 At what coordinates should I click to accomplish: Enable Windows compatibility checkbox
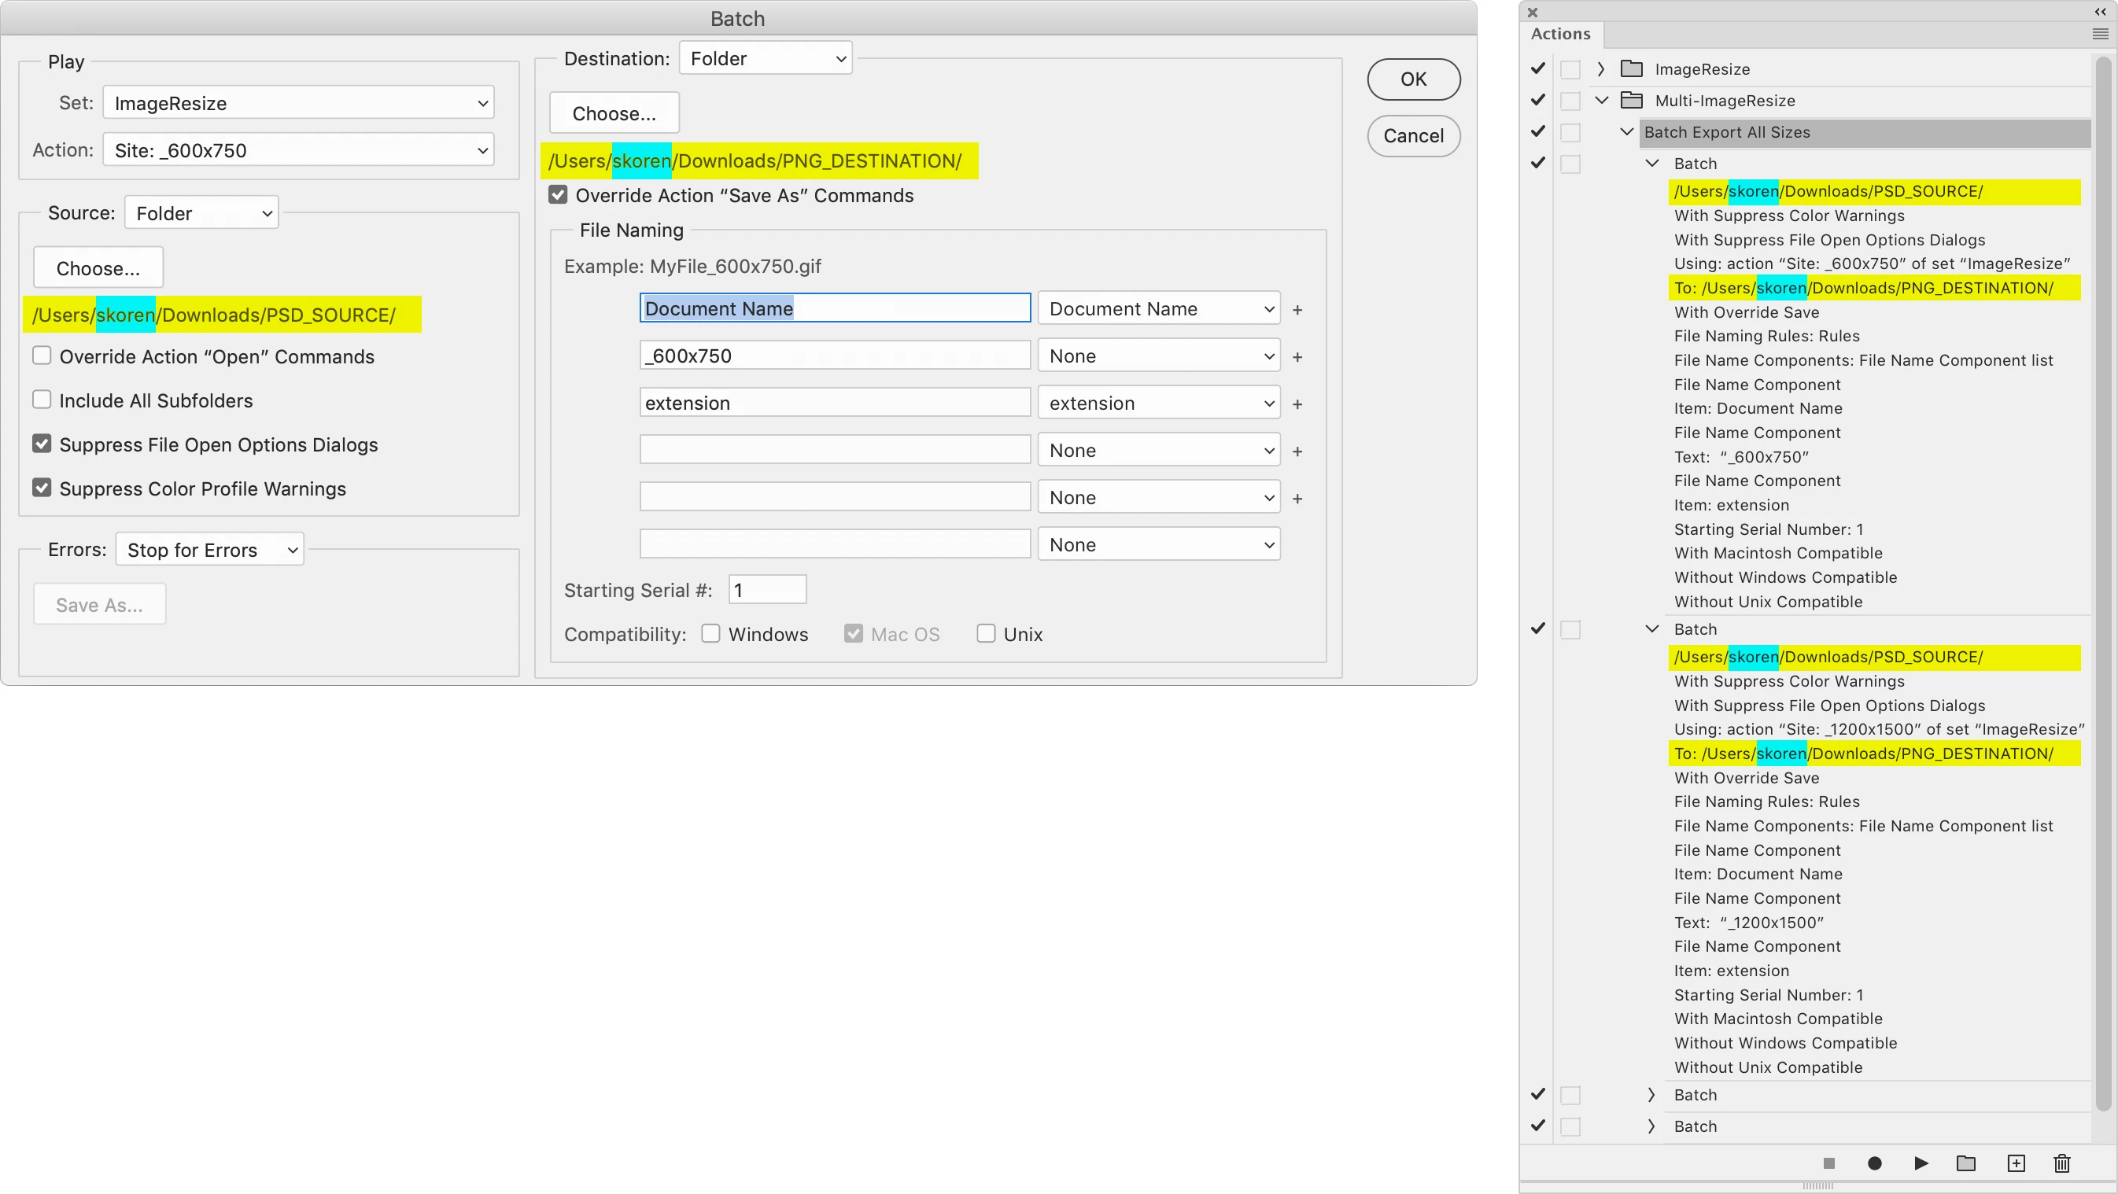(x=711, y=633)
